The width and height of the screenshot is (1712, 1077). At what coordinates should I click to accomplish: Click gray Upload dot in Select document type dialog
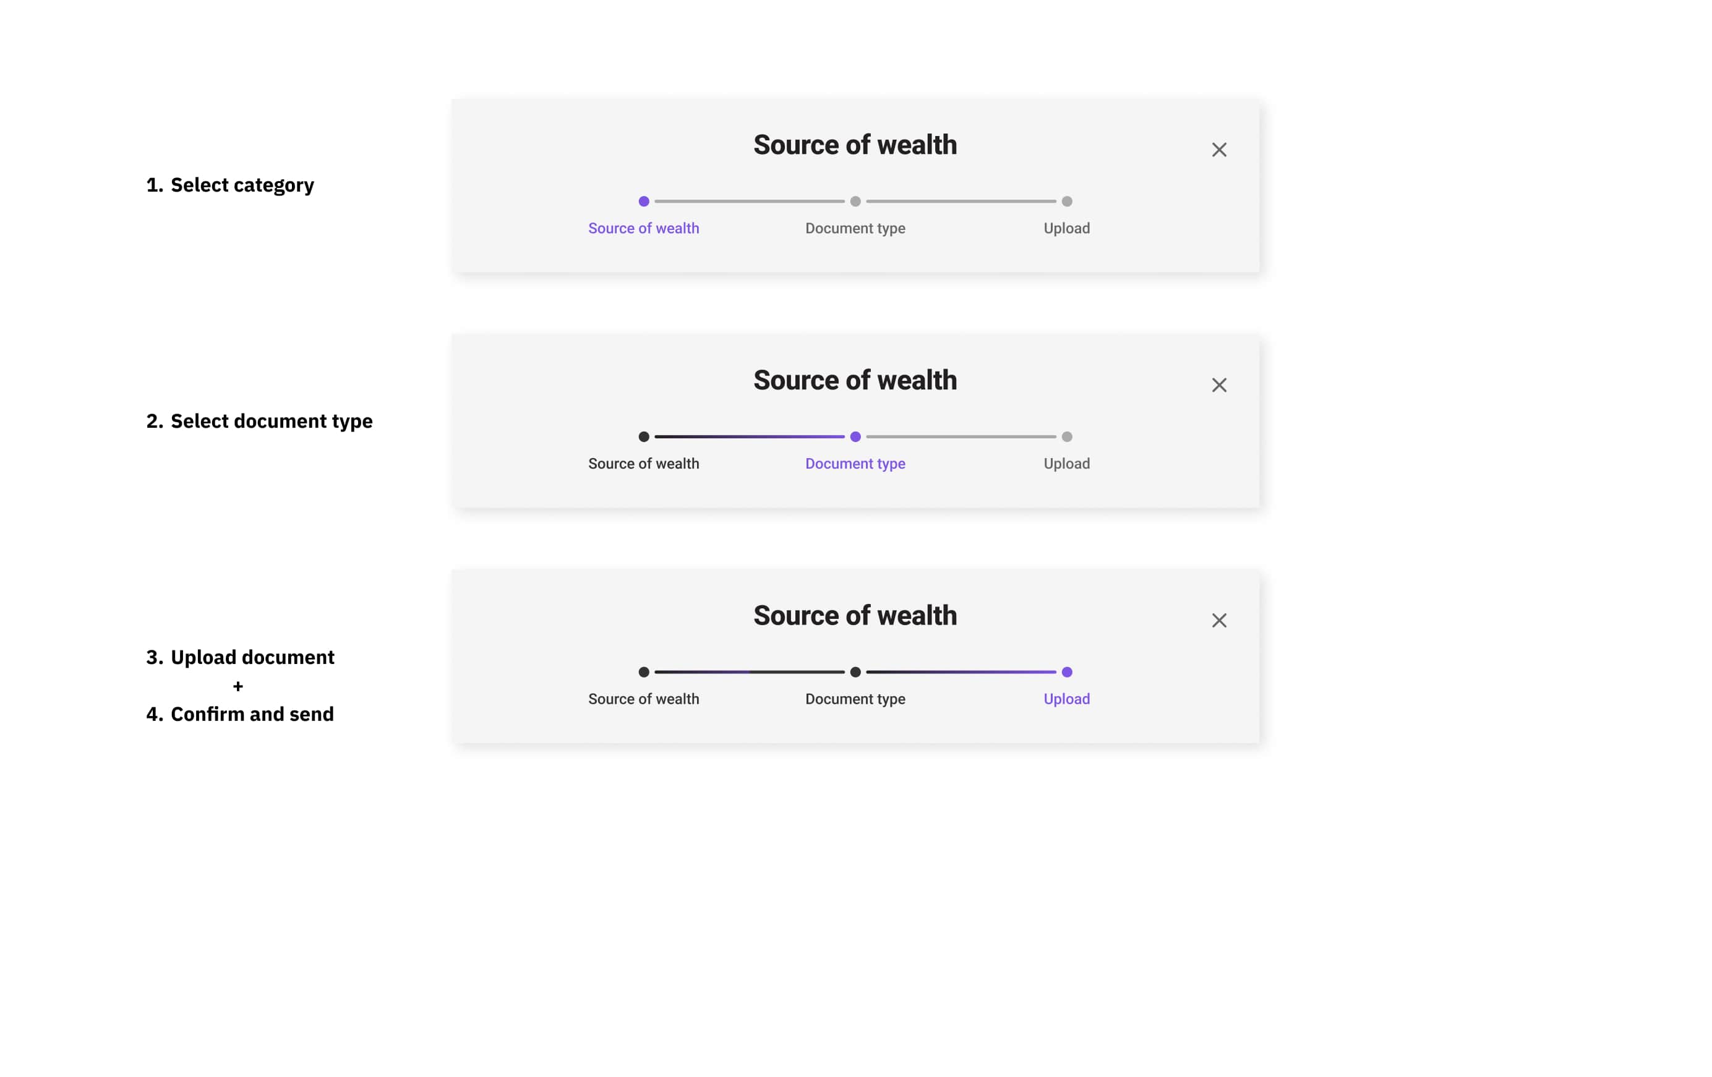pyautogui.click(x=1066, y=437)
